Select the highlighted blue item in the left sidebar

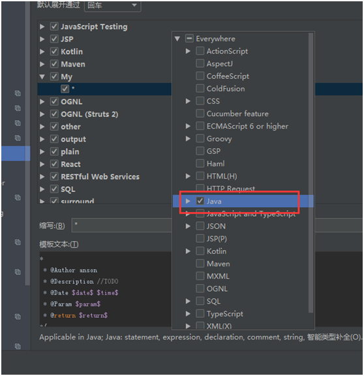point(16,153)
